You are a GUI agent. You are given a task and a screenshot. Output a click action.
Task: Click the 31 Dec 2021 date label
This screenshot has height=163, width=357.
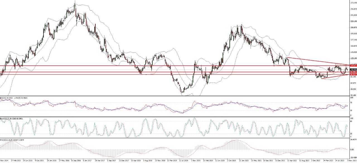tap(280, 160)
